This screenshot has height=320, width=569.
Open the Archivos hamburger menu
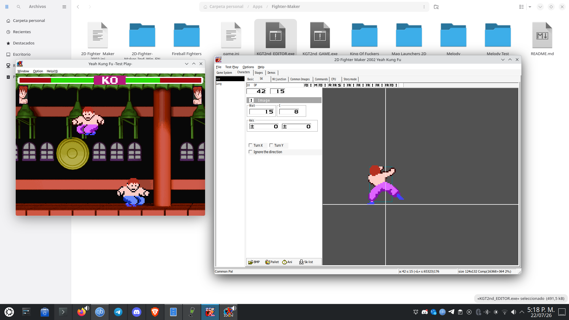[64, 7]
